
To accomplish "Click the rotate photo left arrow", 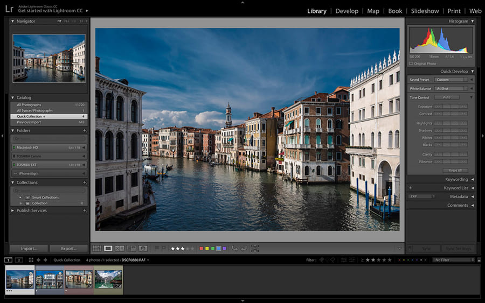I will [x=234, y=248].
